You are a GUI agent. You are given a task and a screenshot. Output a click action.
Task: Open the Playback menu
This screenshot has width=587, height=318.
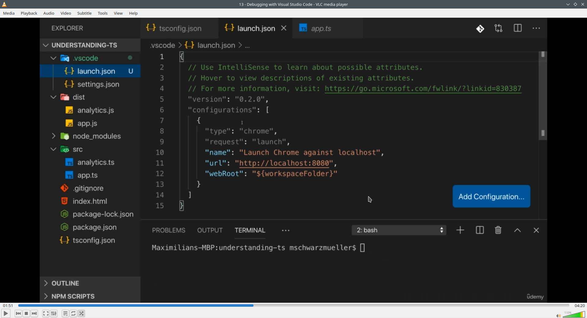(x=29, y=13)
